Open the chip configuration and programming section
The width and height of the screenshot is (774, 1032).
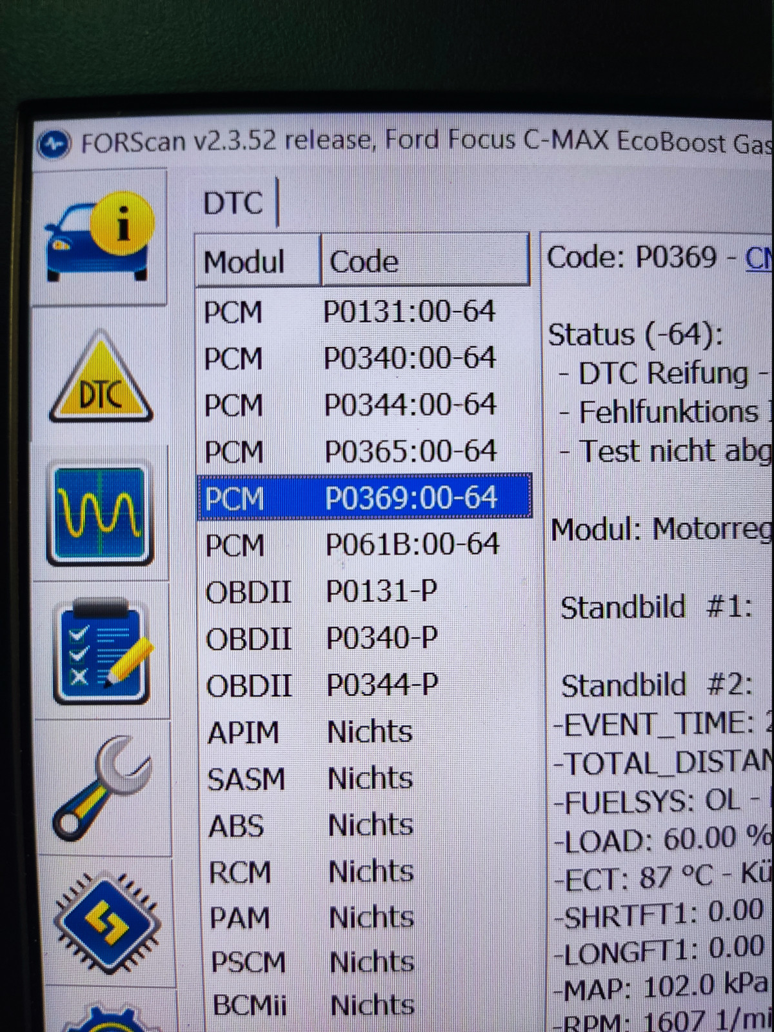(x=106, y=923)
